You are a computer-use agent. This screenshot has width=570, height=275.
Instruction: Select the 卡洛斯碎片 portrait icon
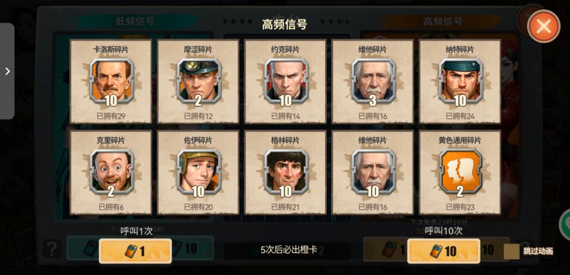[x=111, y=81]
